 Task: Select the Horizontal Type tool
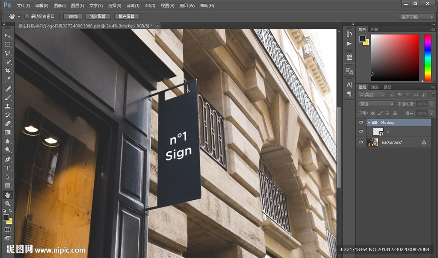click(x=8, y=168)
